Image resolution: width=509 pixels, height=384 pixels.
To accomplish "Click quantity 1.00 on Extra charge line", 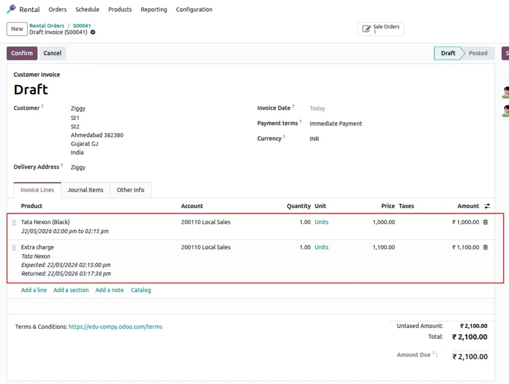I will click(305, 247).
